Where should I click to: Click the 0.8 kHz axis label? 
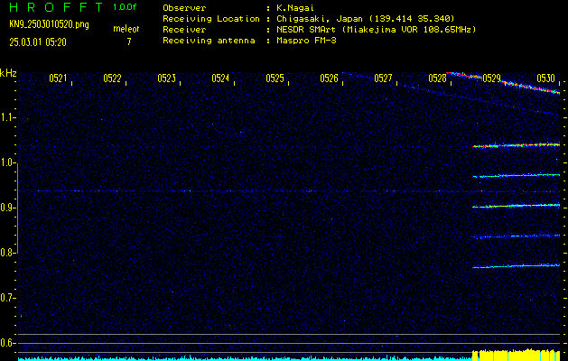[x=7, y=253]
